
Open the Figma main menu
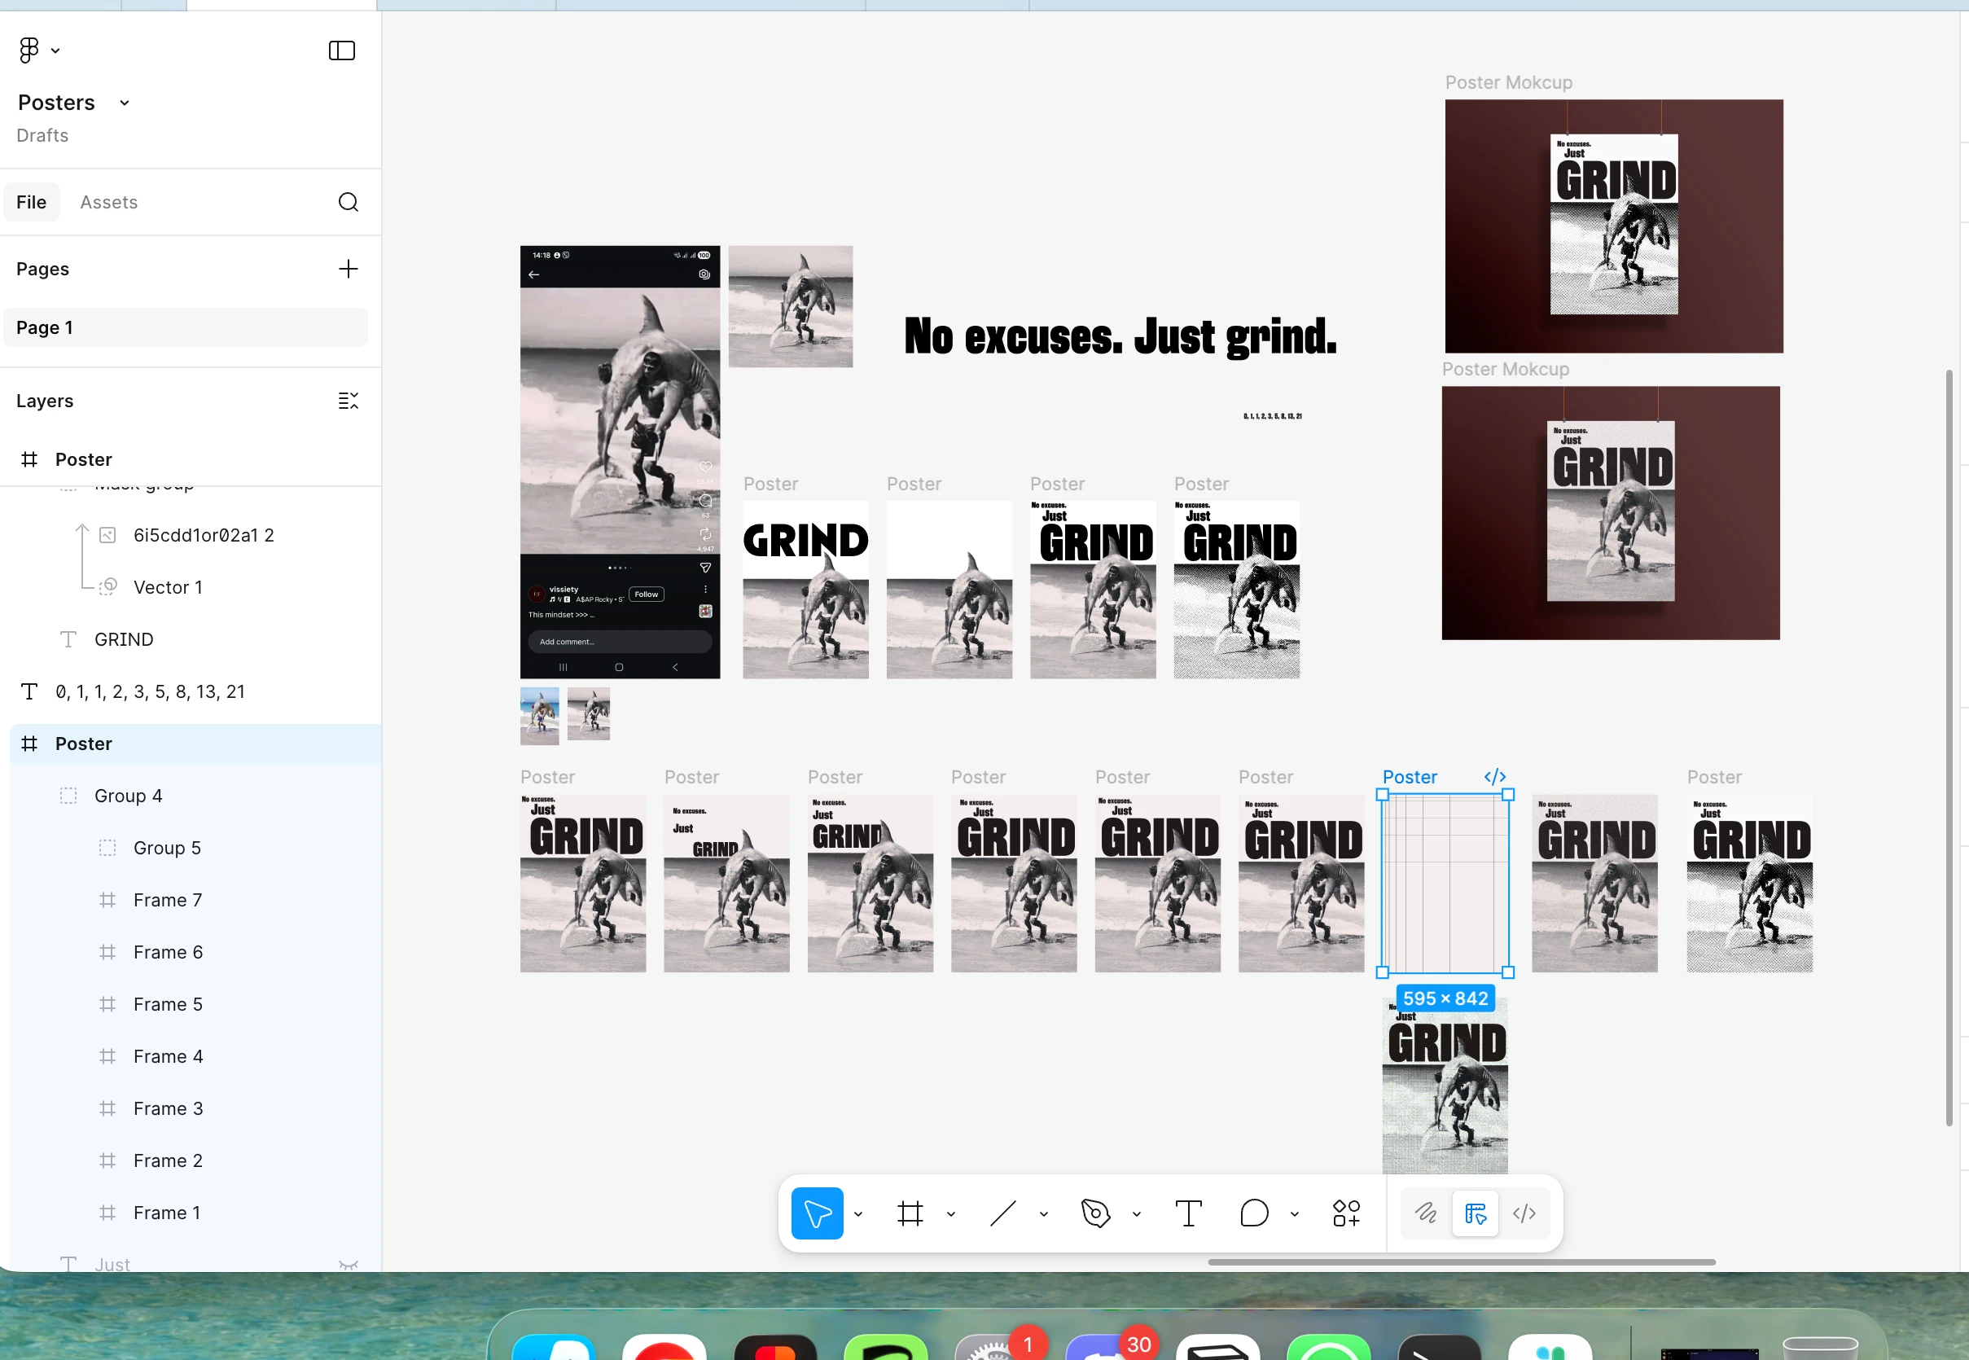pyautogui.click(x=37, y=50)
